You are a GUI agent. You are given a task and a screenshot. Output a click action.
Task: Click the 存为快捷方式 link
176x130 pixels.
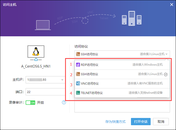coord(115,121)
